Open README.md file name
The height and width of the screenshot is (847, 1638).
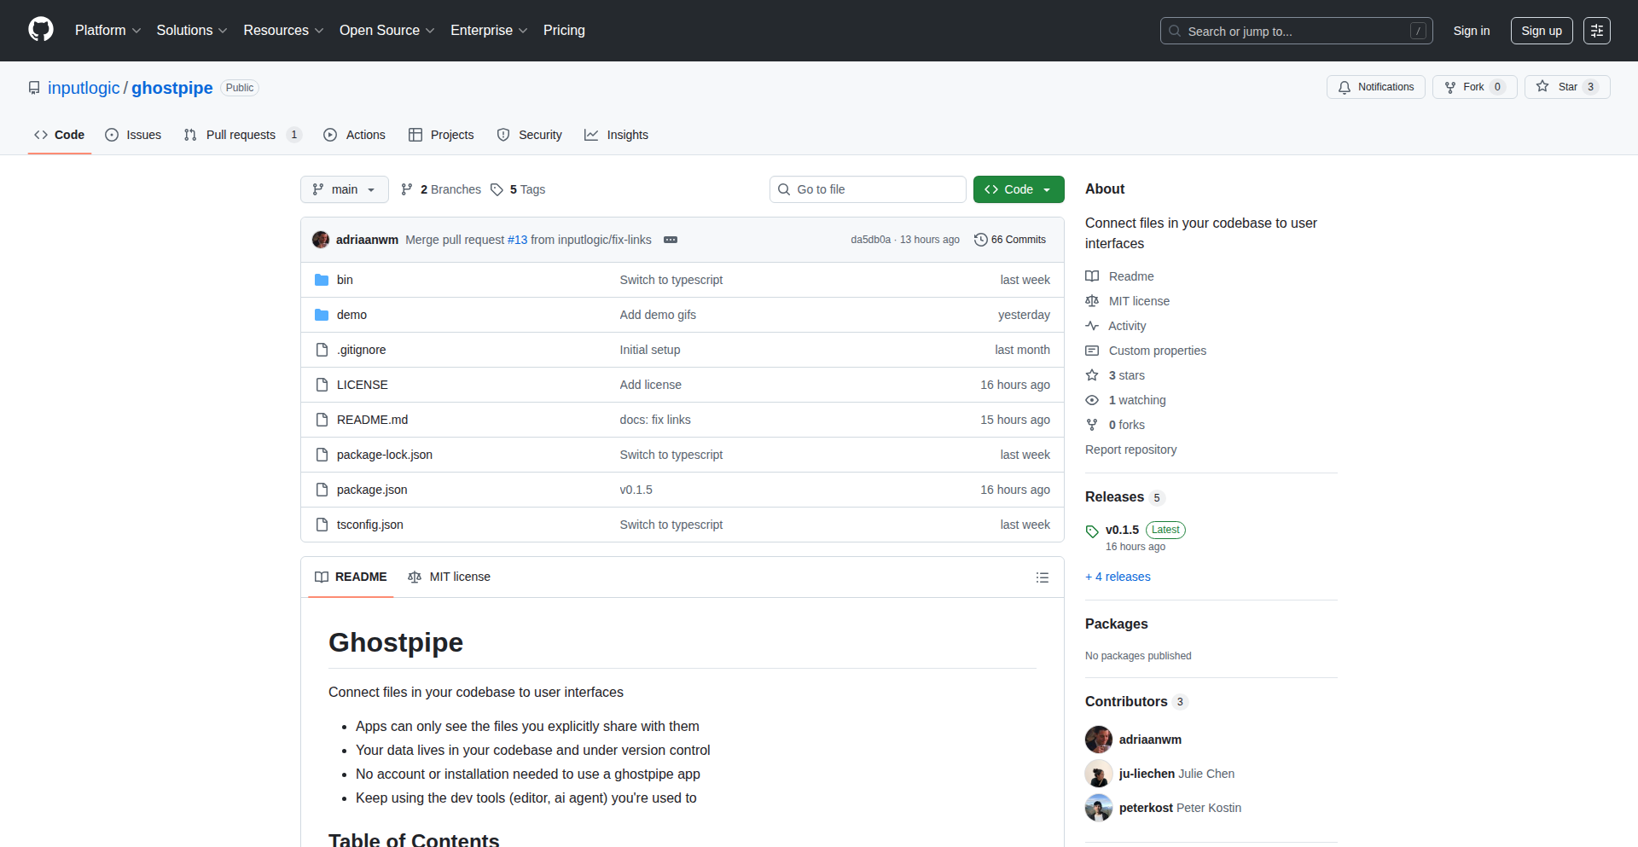372,420
